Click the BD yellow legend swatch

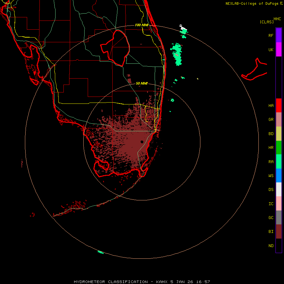point(279,133)
